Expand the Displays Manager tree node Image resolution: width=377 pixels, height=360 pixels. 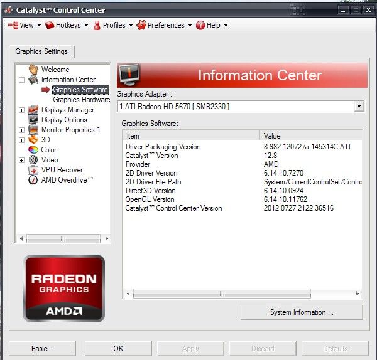[x=22, y=110]
